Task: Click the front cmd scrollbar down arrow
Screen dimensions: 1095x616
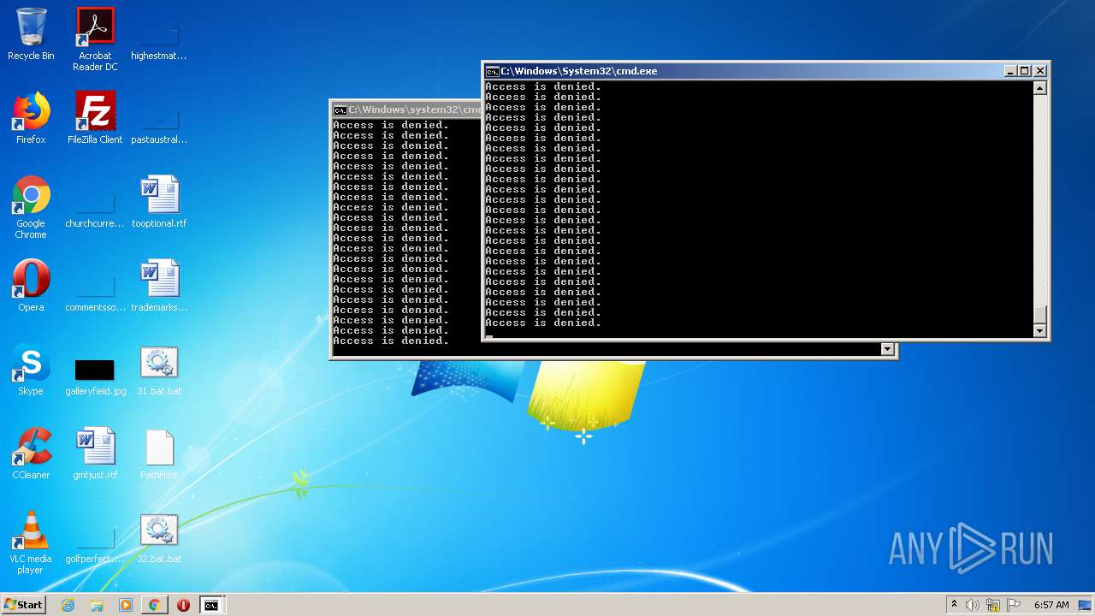Action: point(1040,331)
